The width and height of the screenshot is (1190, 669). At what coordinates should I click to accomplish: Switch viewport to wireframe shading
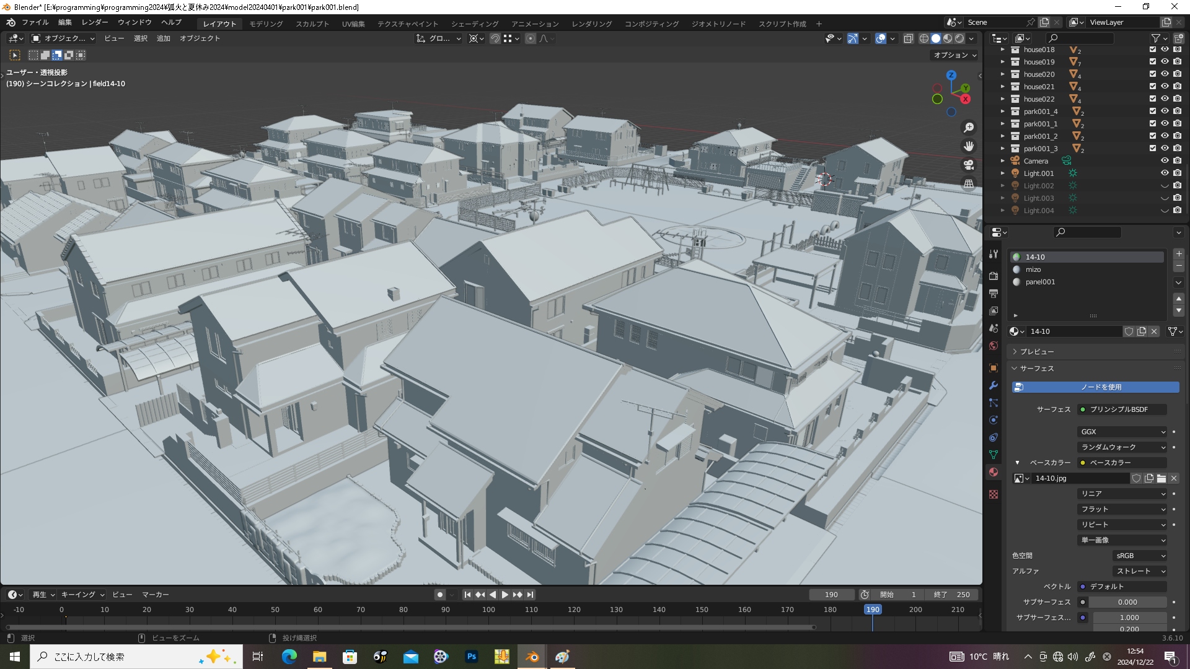pyautogui.click(x=923, y=38)
